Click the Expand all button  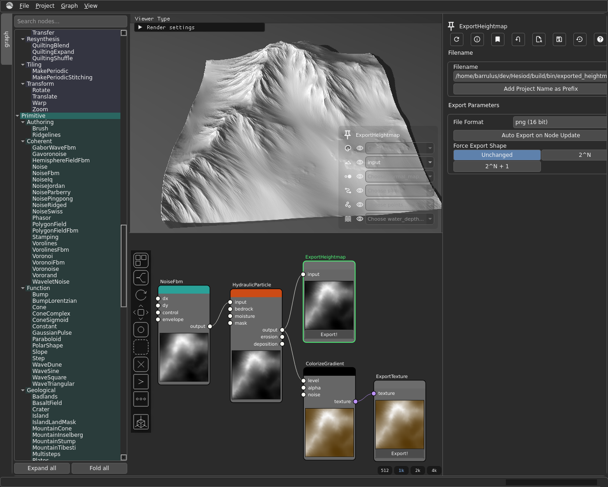[42, 468]
